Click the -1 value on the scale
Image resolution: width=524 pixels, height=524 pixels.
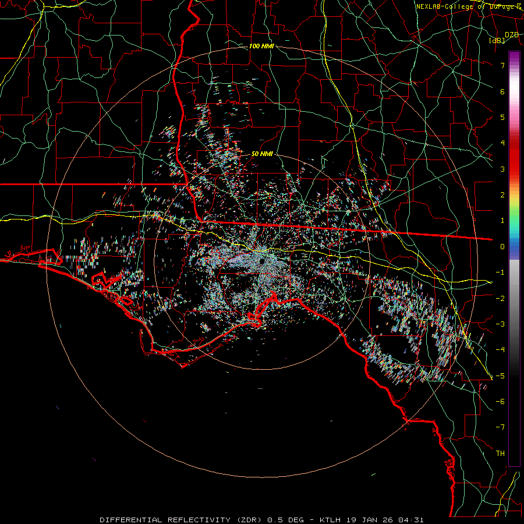point(500,272)
